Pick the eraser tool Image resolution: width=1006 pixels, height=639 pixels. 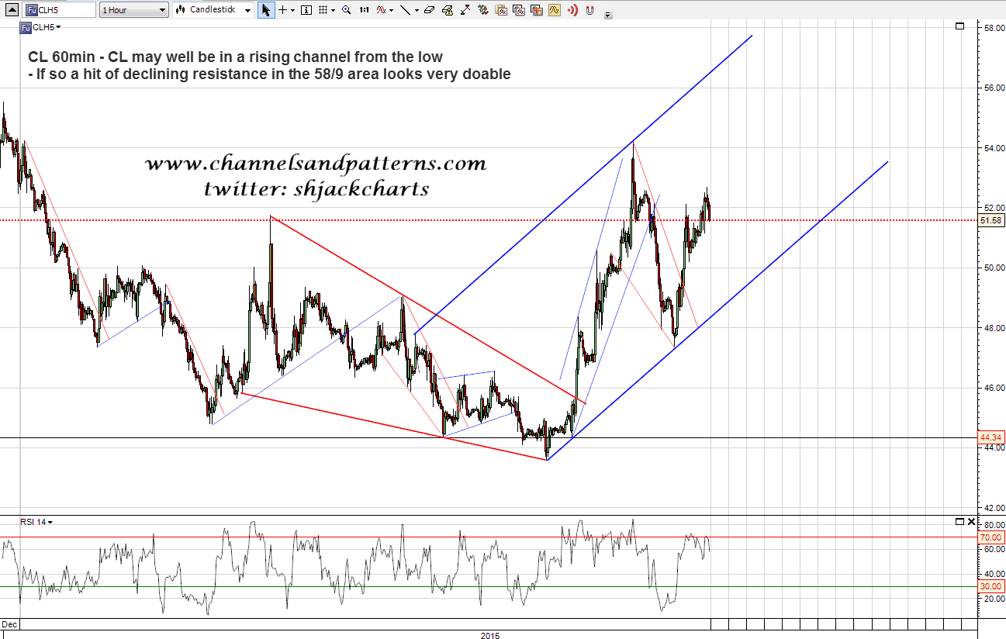tap(429, 10)
